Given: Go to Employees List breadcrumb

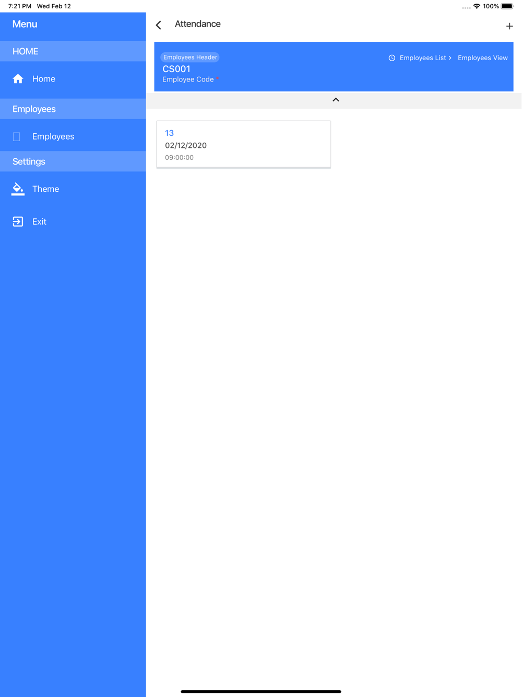Looking at the screenshot, I should point(423,58).
